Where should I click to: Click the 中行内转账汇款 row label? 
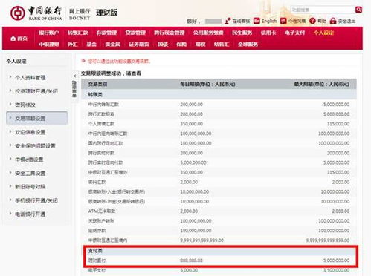point(103,105)
